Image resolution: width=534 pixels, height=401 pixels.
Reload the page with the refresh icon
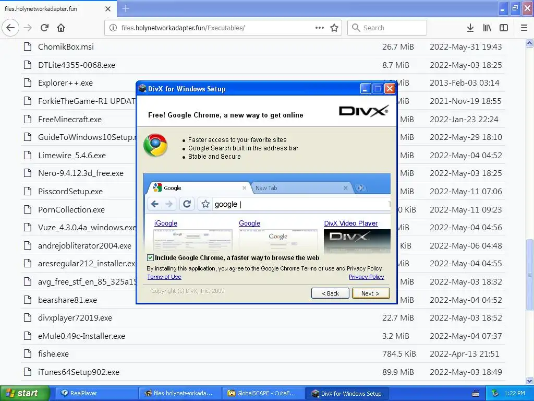click(x=44, y=28)
